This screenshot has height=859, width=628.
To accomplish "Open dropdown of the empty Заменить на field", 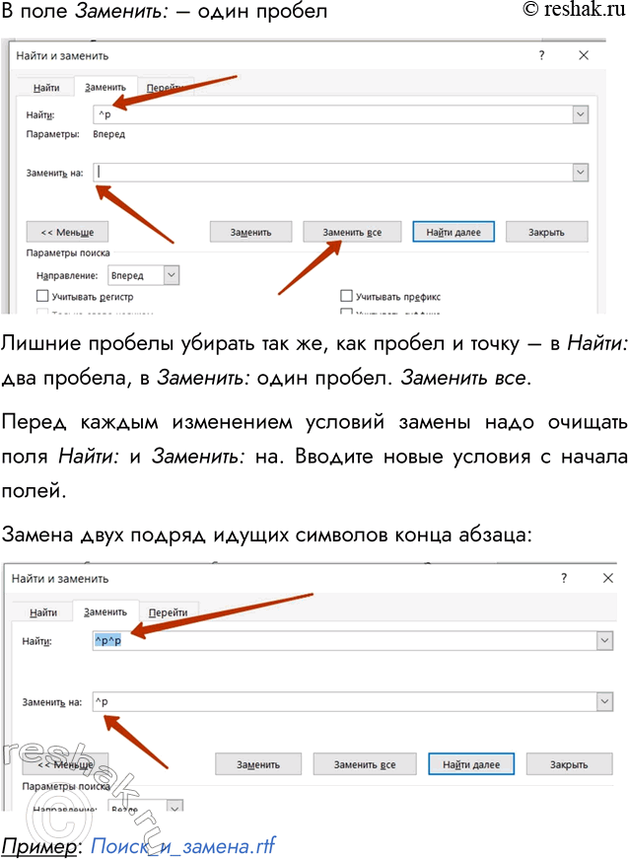I will (579, 172).
